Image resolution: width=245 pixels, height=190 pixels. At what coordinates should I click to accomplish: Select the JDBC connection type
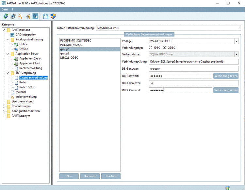[x=151, y=48]
